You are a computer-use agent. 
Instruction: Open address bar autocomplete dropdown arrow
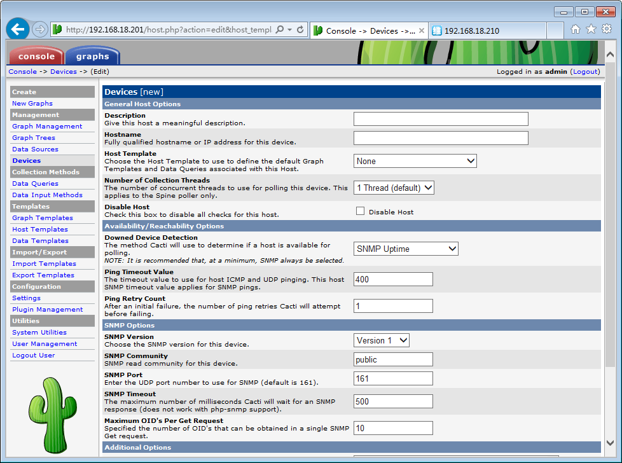tap(289, 29)
